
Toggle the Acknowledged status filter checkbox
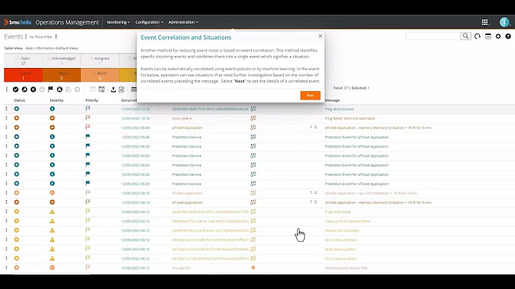49,58
